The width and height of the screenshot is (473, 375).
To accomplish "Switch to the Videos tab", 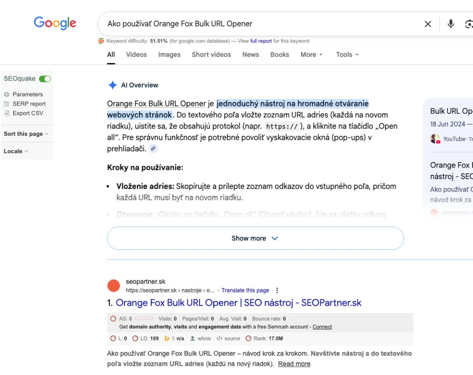I will pos(136,55).
